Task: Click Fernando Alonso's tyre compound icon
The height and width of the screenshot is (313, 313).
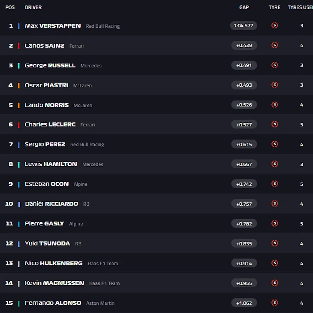Action: click(274, 302)
